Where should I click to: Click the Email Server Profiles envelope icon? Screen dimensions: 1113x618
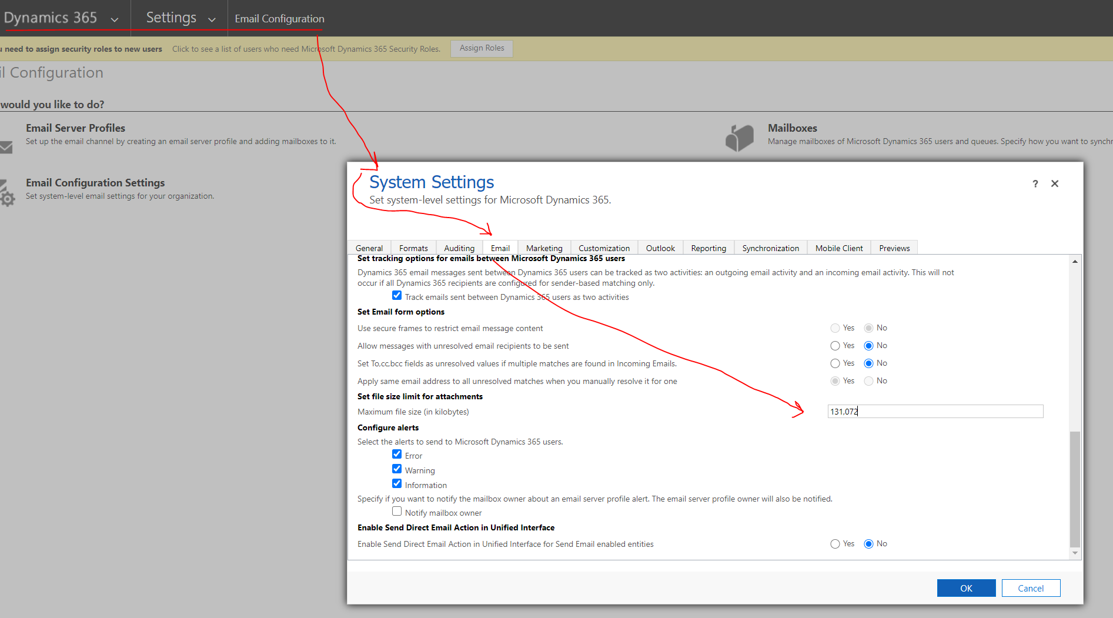(x=6, y=147)
